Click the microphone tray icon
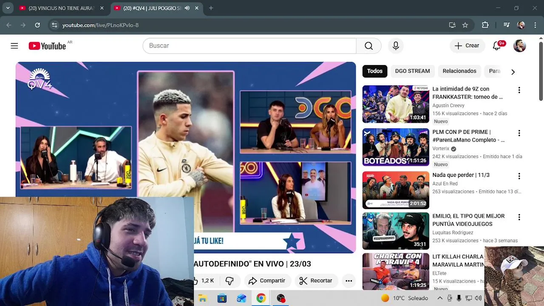Image resolution: width=544 pixels, height=306 pixels. pos(459,298)
